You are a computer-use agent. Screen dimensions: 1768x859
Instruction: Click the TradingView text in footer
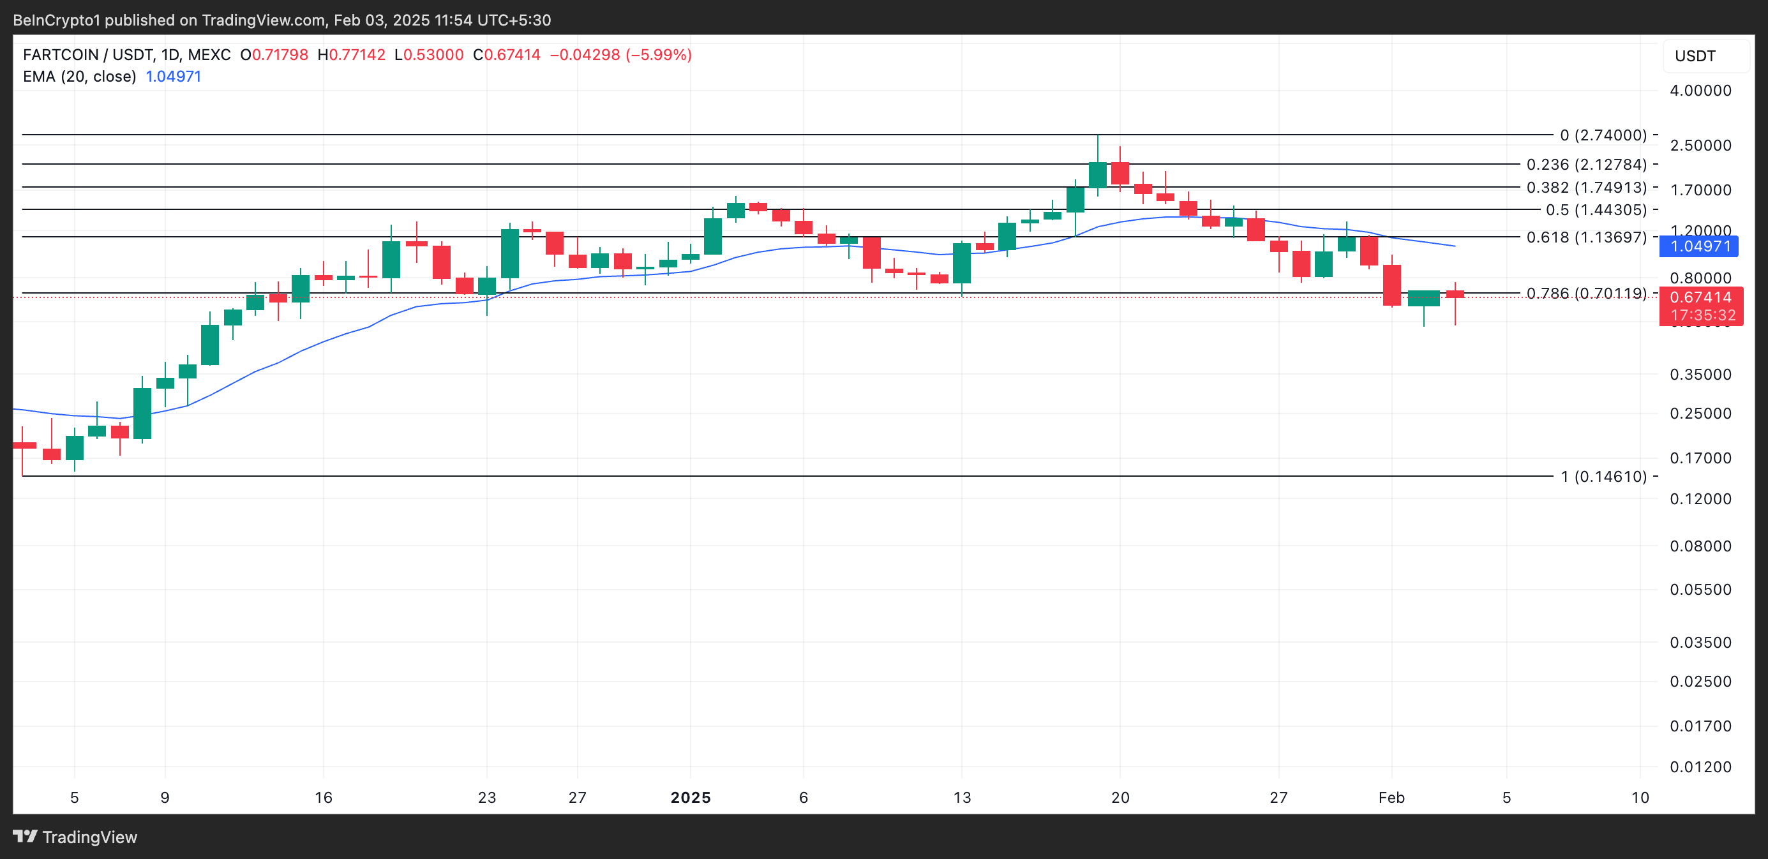click(x=89, y=837)
